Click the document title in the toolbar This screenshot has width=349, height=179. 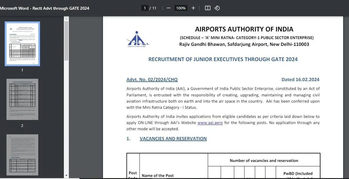pos(45,8)
